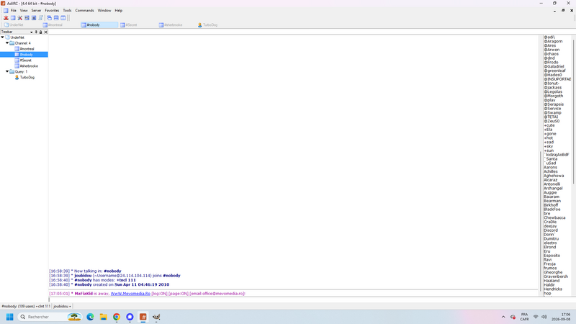Select Esposito in the nicklist
The height and width of the screenshot is (324, 576).
(552, 256)
